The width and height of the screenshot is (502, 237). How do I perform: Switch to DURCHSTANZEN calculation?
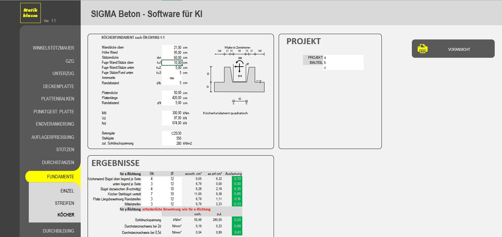(58, 163)
